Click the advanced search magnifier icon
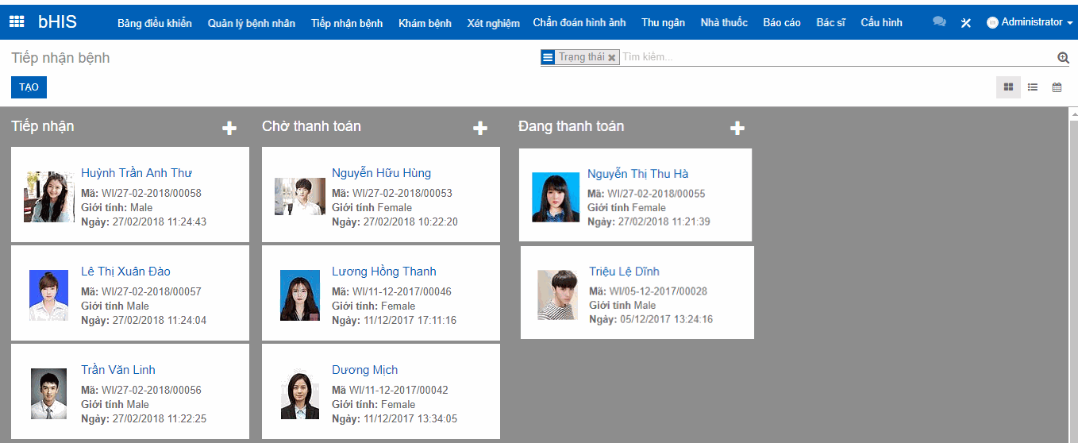The image size is (1078, 443). 1063,57
